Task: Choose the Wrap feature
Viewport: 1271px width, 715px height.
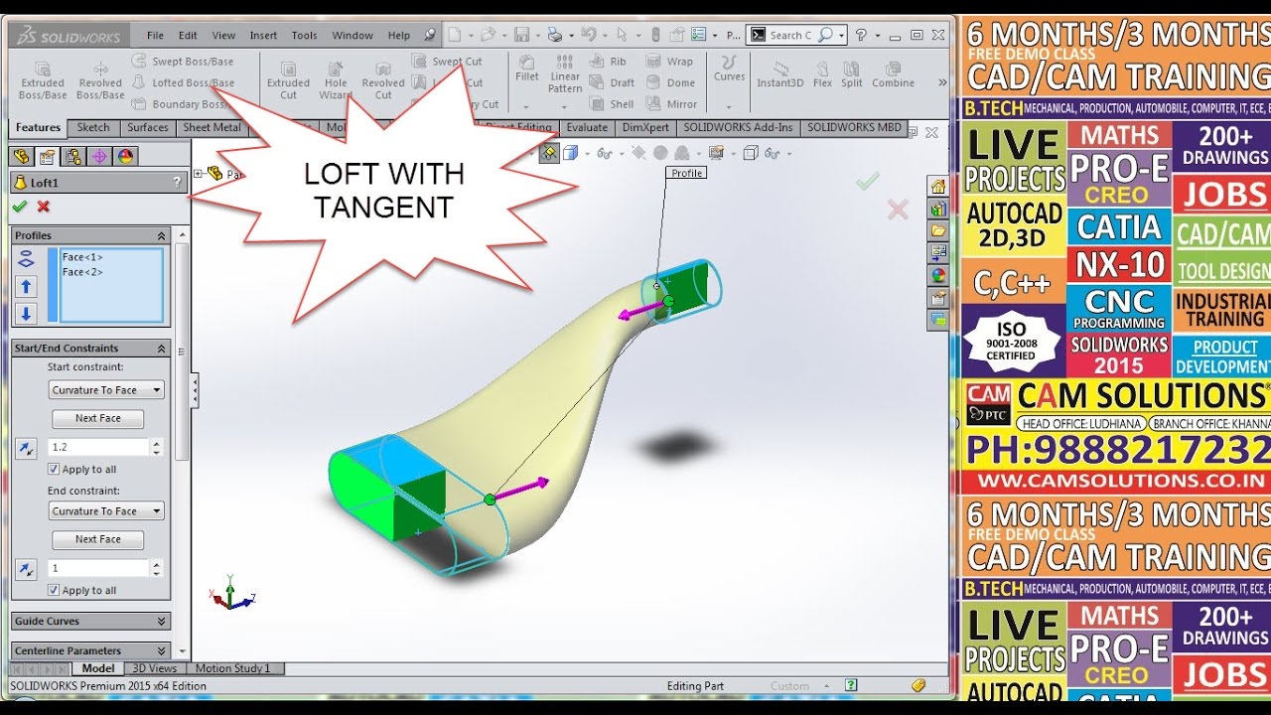Action: (x=670, y=62)
